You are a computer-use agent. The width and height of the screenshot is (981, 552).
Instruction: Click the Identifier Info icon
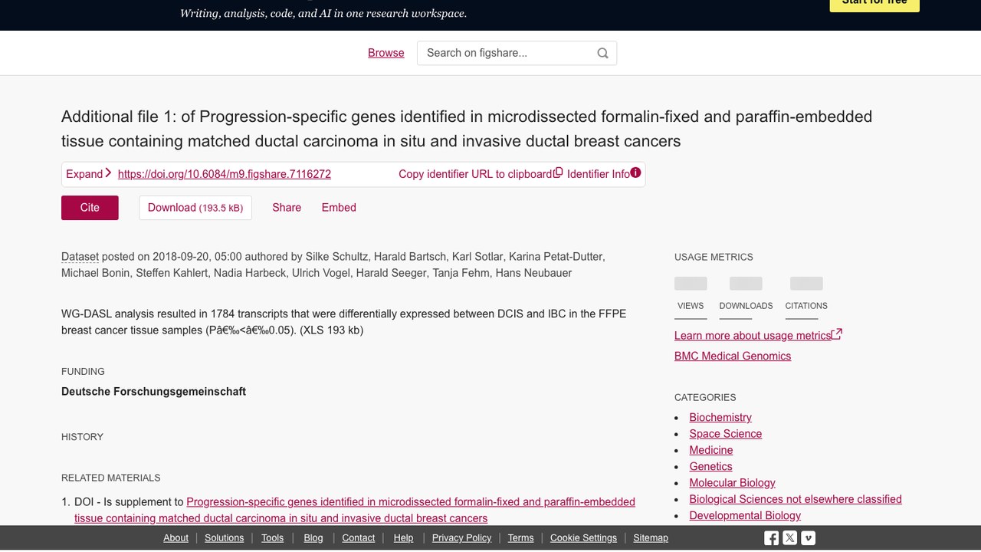635,173
